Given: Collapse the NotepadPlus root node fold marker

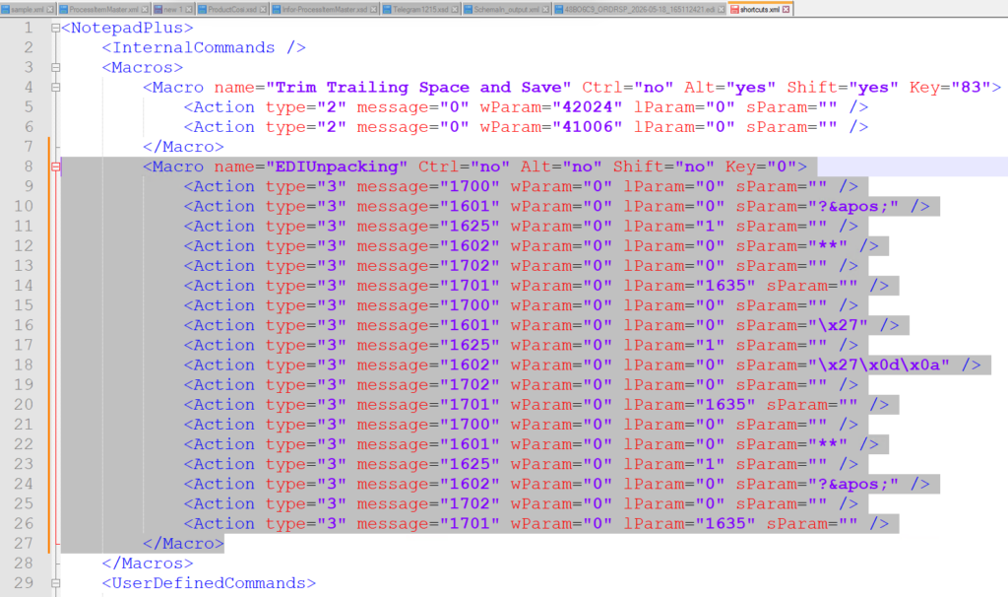Looking at the screenshot, I should click(x=56, y=28).
